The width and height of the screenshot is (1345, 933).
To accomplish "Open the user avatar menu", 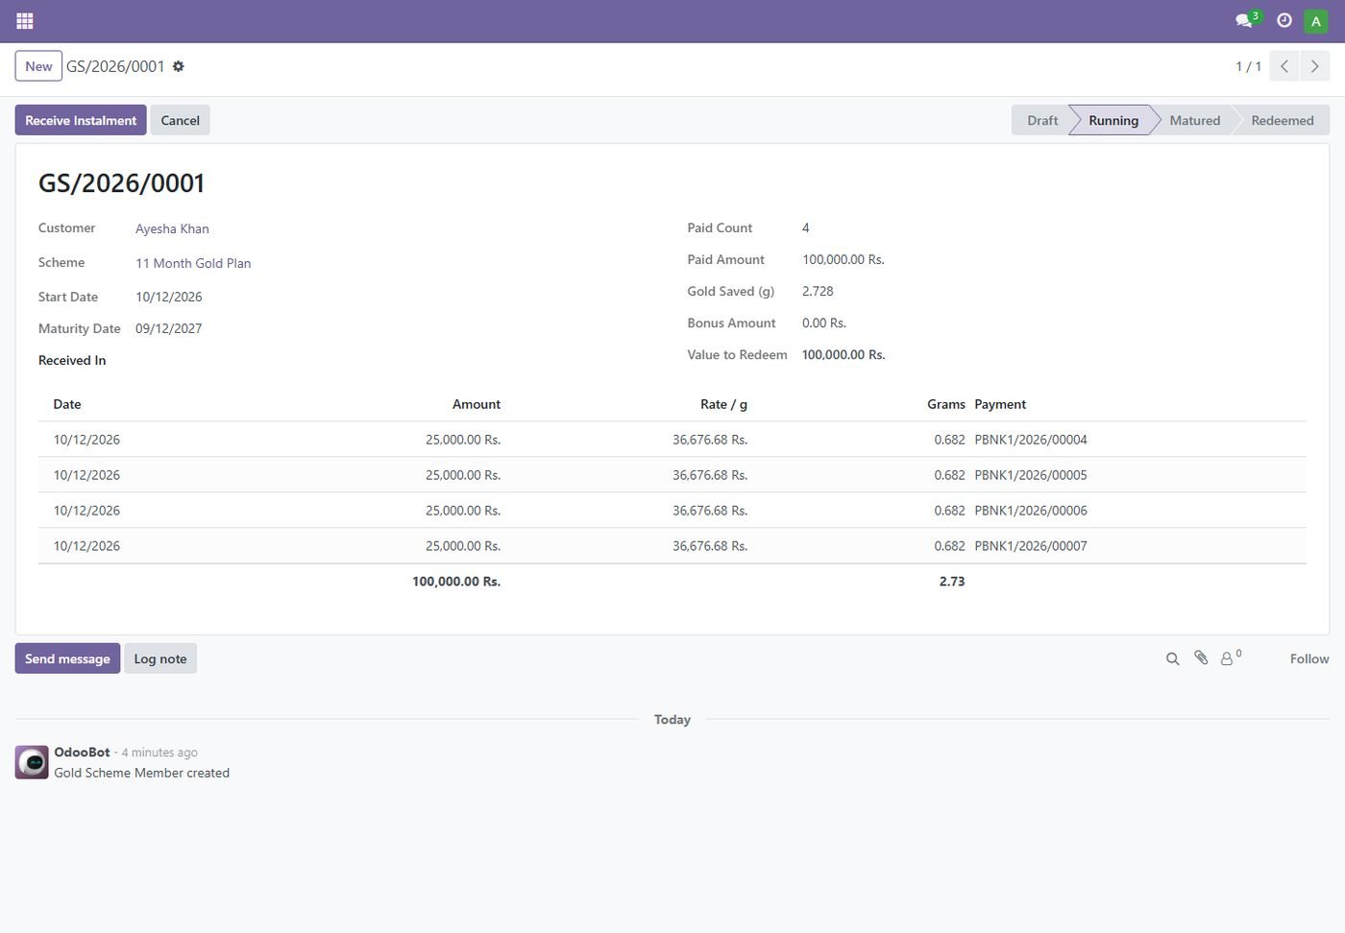I will (x=1316, y=20).
